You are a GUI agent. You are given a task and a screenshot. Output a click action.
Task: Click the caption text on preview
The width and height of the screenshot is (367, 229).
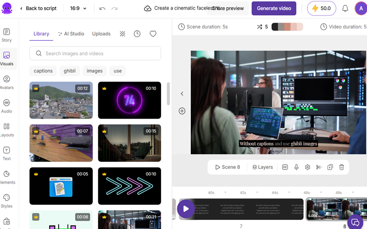tap(278, 143)
